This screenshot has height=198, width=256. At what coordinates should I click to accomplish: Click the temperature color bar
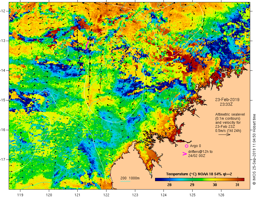coord(200,180)
